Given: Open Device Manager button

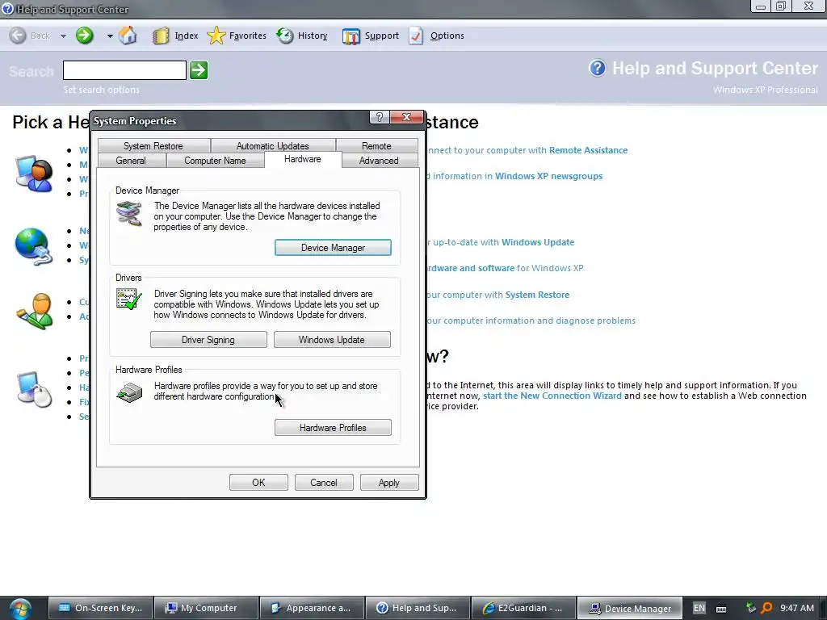Looking at the screenshot, I should click(x=333, y=247).
